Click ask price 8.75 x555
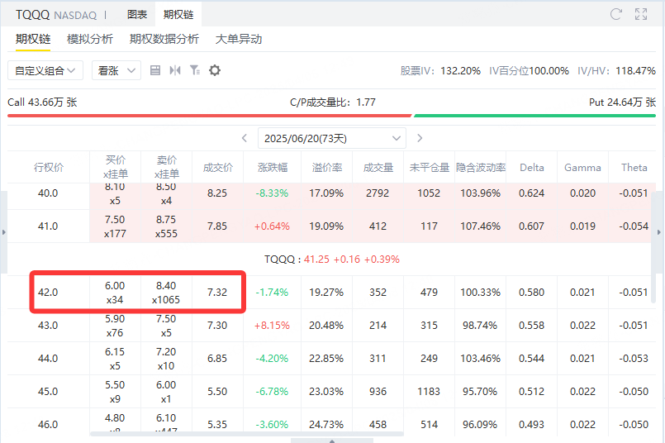 tap(166, 226)
